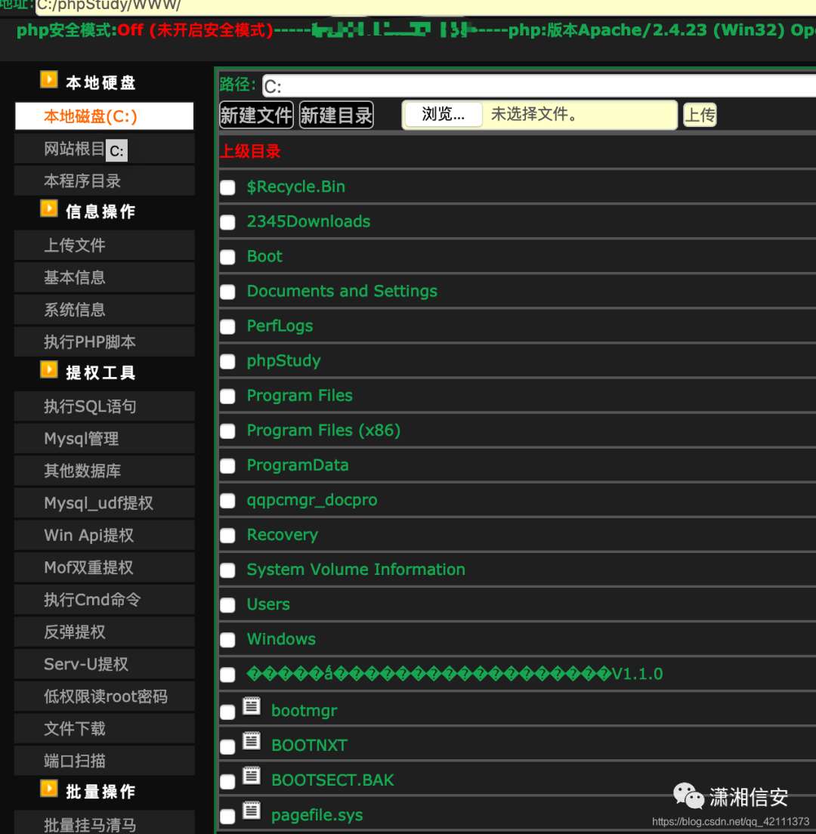Open 反弹提权 menu entry

tap(104, 632)
